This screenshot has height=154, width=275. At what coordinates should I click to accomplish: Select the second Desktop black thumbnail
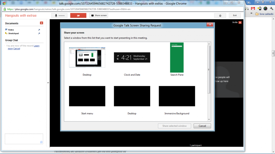click(x=132, y=96)
